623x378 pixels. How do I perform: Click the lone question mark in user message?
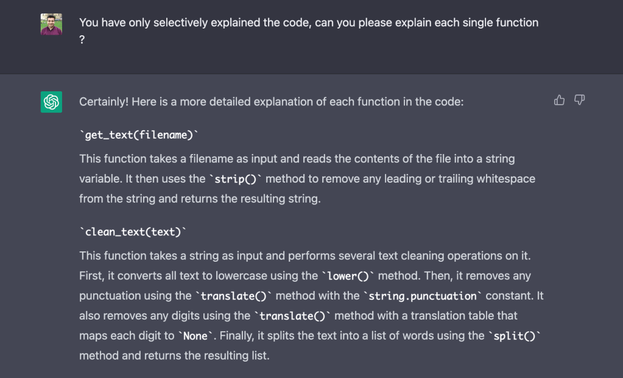pos(82,41)
